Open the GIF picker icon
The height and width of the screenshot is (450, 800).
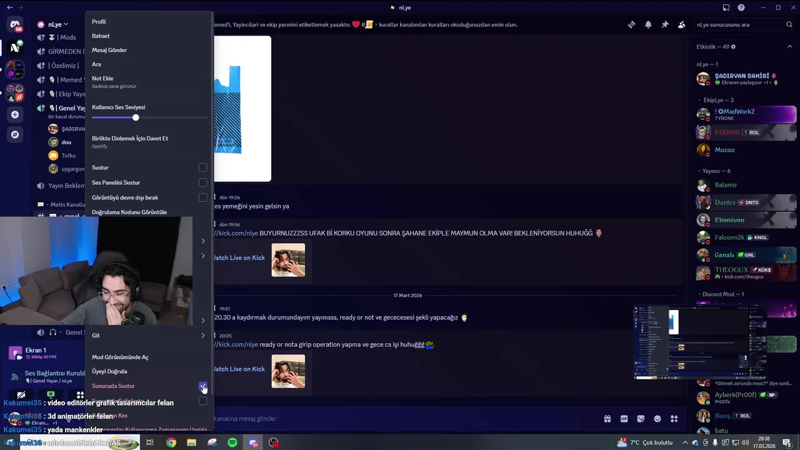(x=624, y=419)
